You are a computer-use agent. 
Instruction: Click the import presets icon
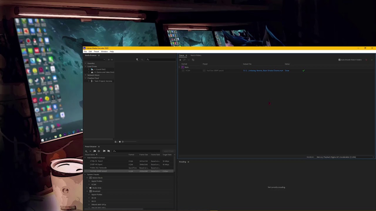[104, 151]
